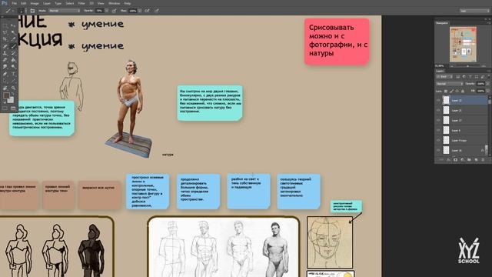Open the File menu
The width and height of the screenshot is (492, 277).
(x=15, y=3)
